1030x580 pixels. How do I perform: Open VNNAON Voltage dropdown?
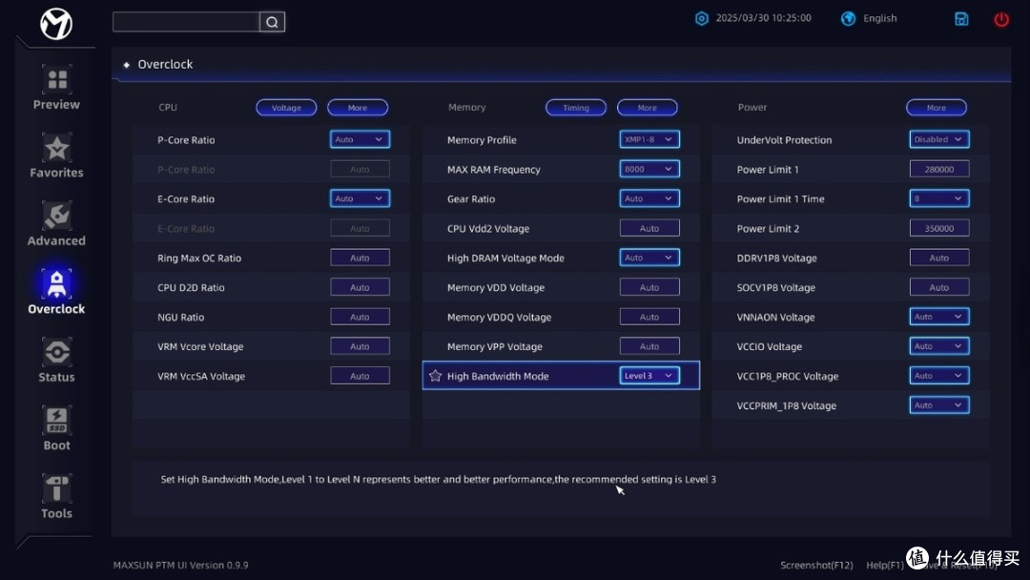click(x=939, y=317)
